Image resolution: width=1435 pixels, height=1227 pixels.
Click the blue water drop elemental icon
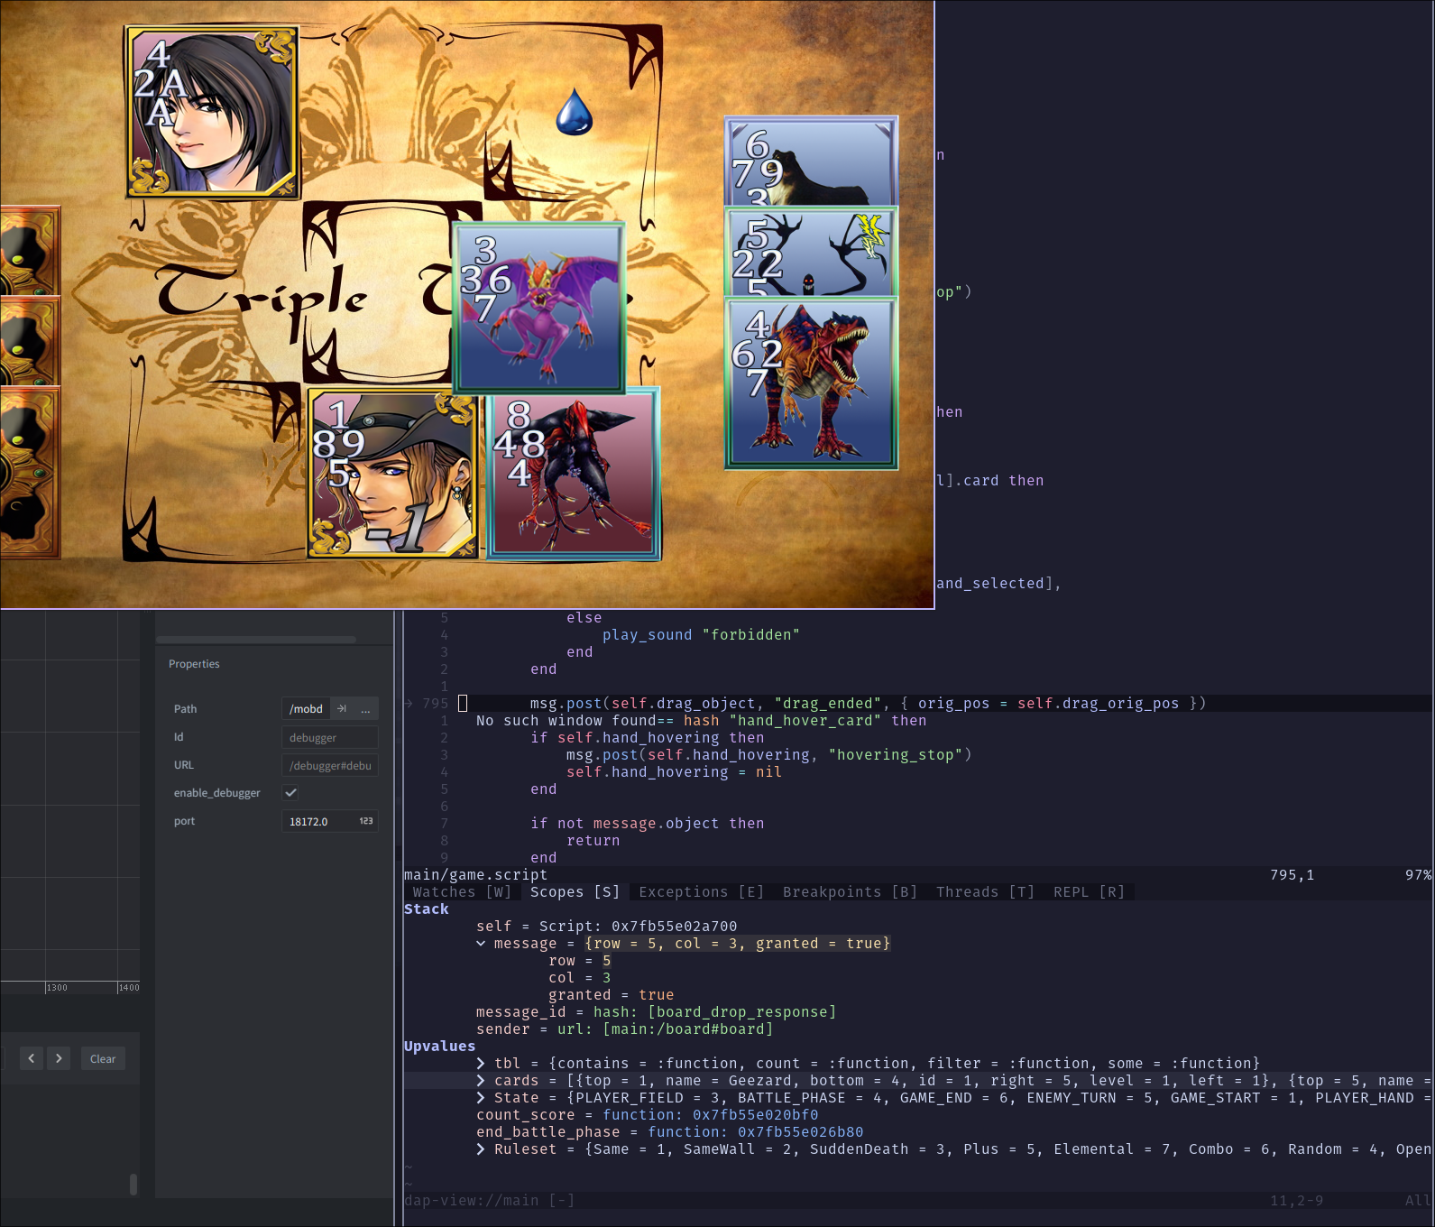coord(574,112)
